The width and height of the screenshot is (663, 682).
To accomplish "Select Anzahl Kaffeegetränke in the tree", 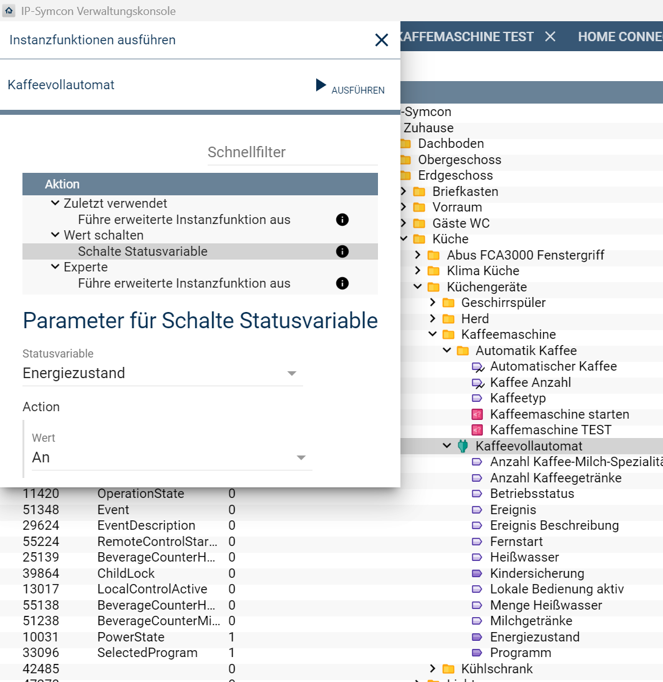I will (556, 477).
